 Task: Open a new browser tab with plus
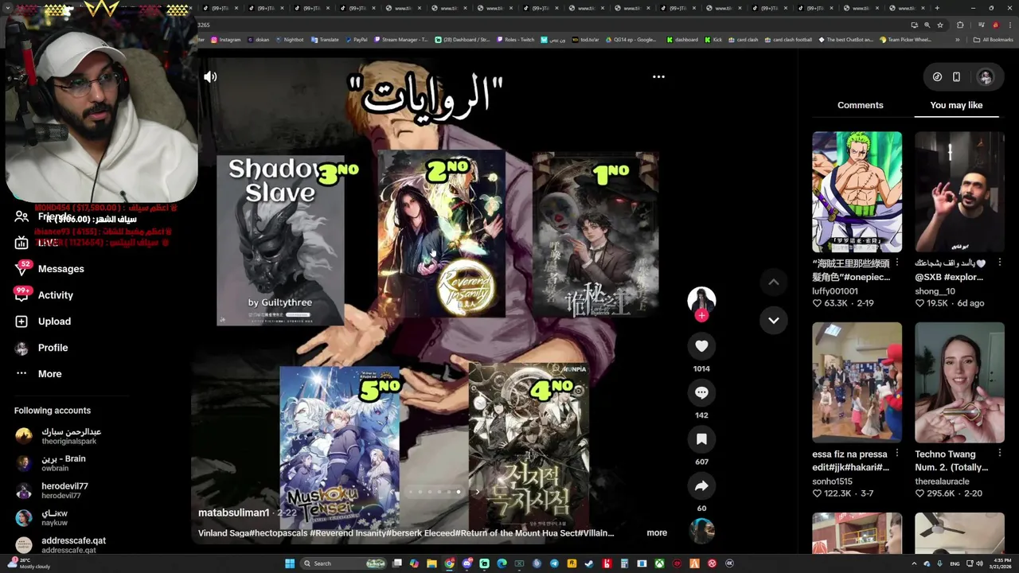point(937,8)
